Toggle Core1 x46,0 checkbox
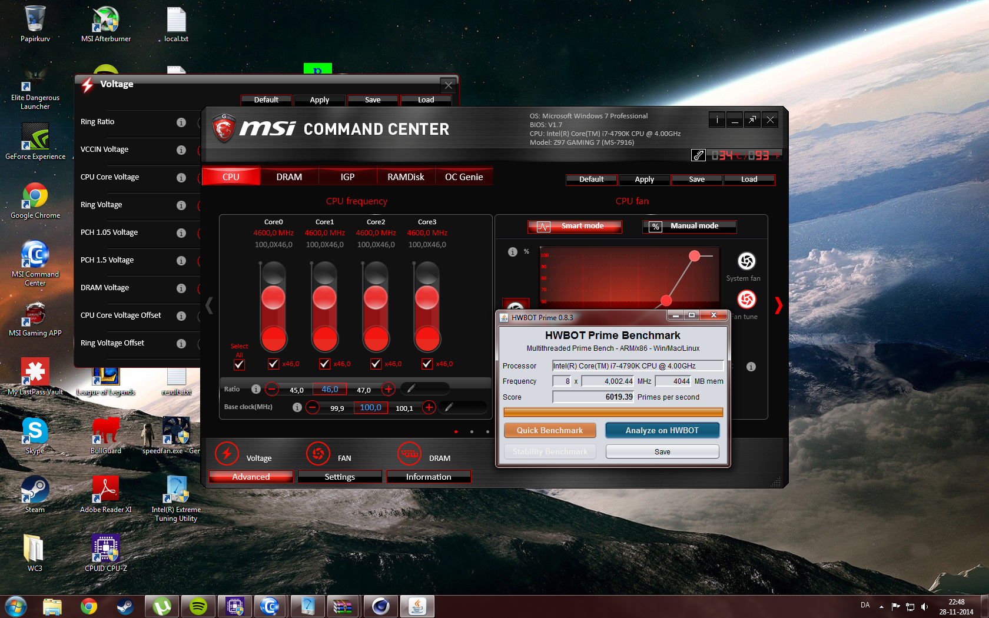The image size is (989, 618). tap(324, 364)
